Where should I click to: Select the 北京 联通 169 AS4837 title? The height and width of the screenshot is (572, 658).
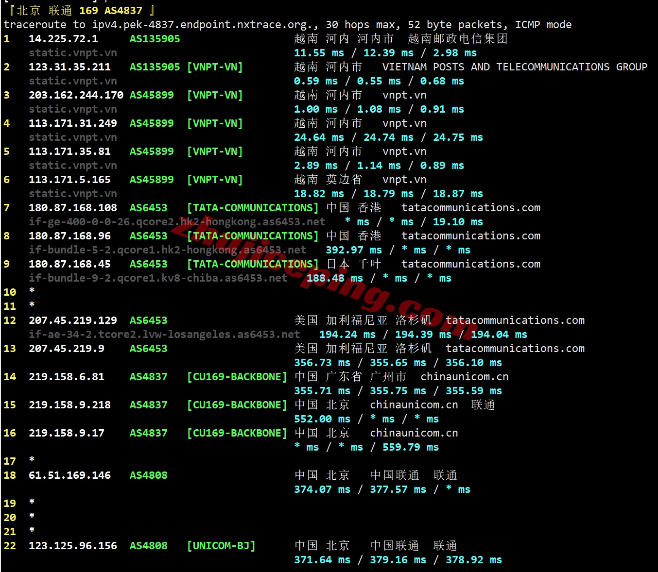coord(82,10)
